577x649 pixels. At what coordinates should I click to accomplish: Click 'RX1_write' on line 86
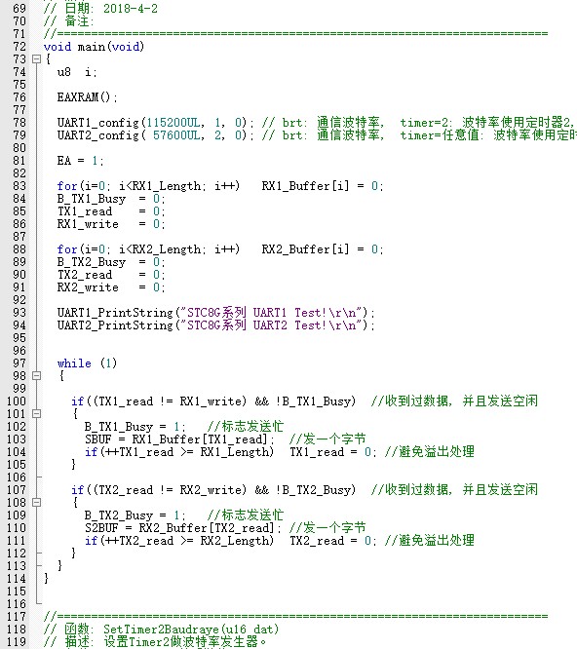click(88, 224)
